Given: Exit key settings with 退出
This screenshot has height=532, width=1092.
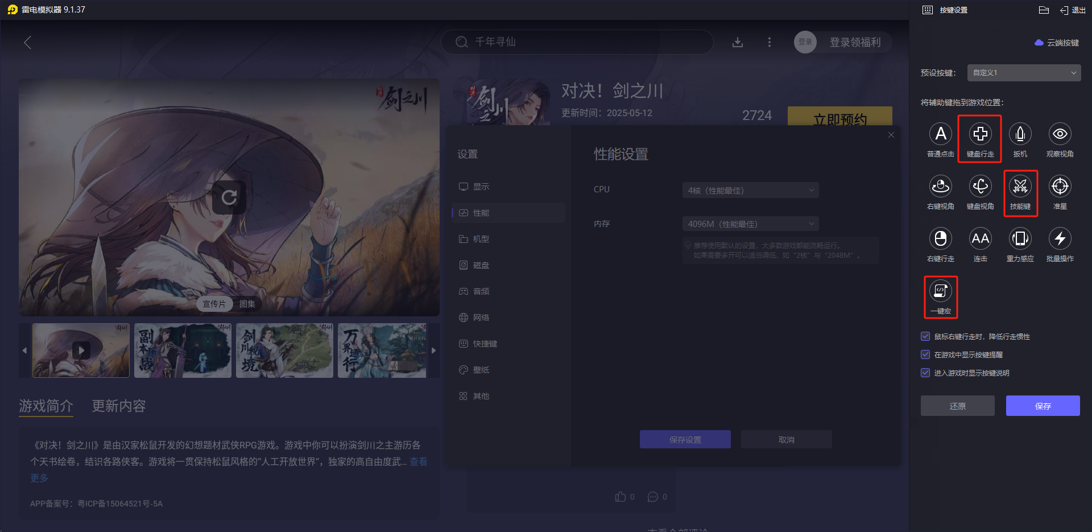Looking at the screenshot, I should 1073,10.
